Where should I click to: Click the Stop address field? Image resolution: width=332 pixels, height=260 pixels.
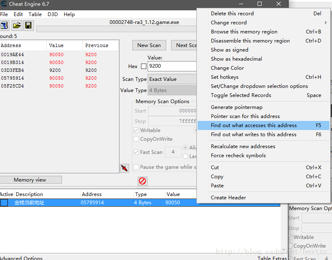tap(172, 121)
